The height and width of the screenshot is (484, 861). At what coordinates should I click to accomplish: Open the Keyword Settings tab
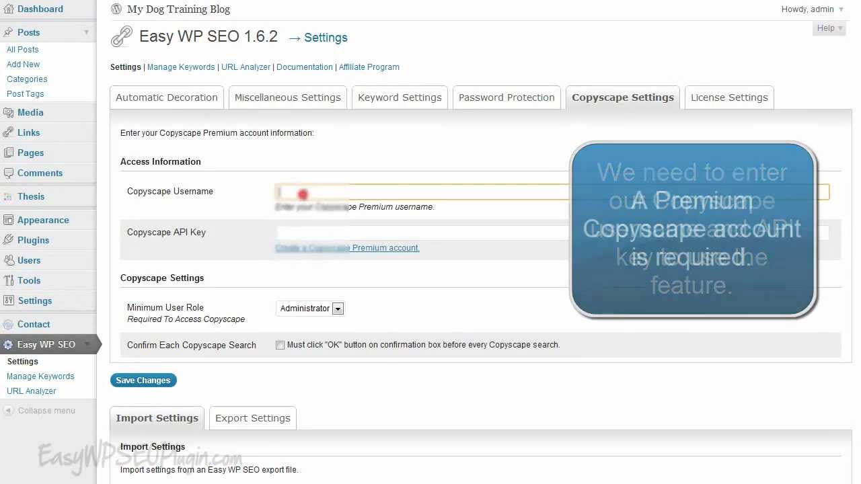[400, 97]
